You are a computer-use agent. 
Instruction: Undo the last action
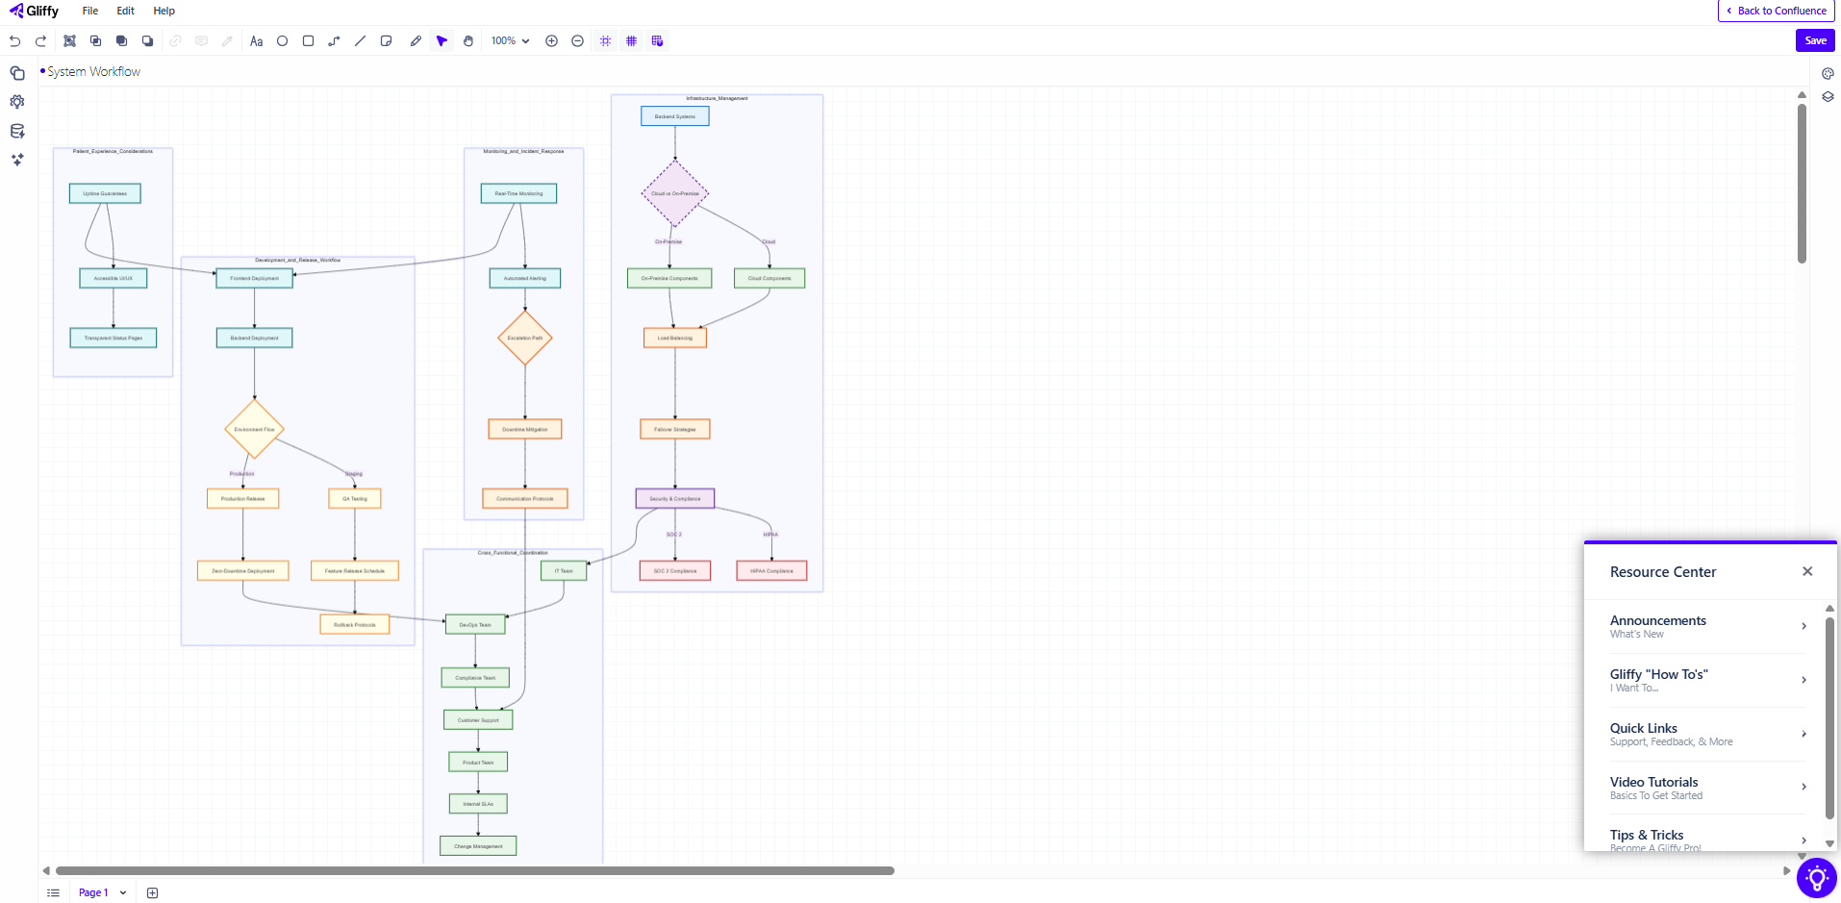[14, 41]
